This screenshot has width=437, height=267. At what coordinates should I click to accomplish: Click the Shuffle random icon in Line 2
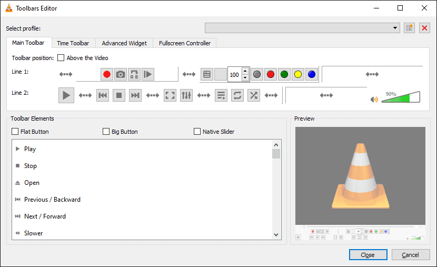click(254, 95)
